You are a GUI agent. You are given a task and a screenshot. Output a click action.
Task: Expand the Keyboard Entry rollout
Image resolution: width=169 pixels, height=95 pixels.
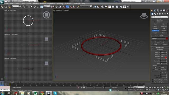[159, 47]
